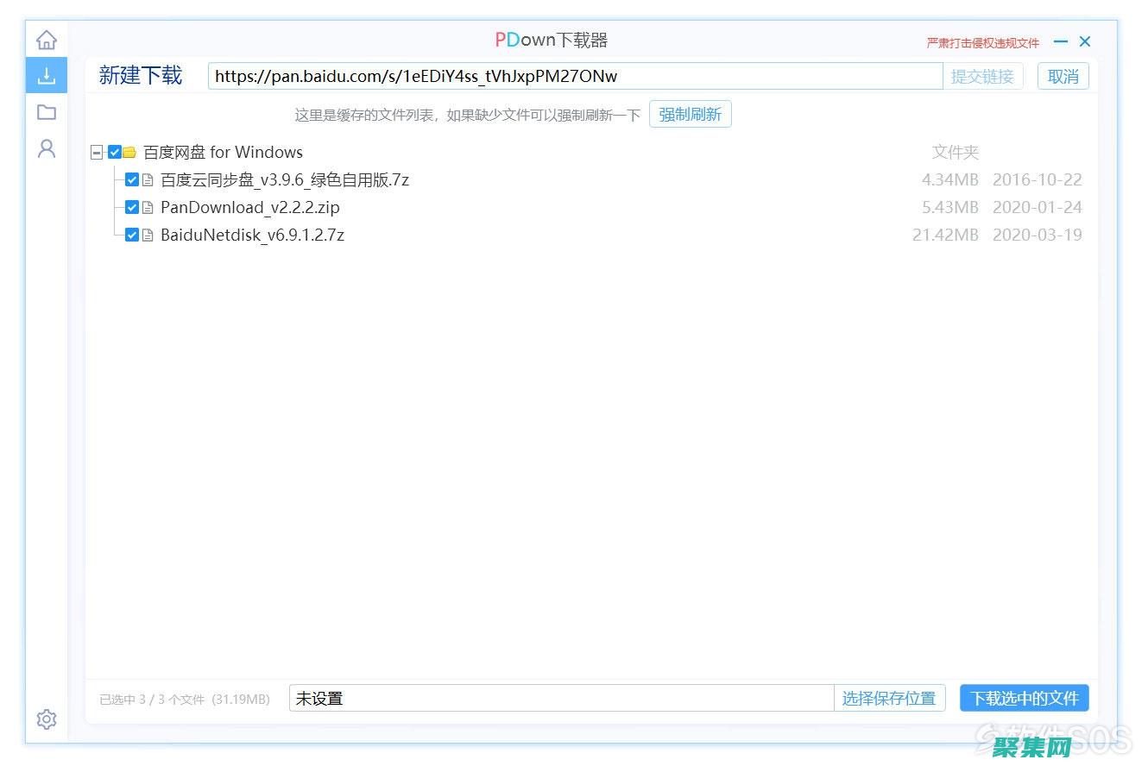Choose save location with 选择保存位置 button
The height and width of the screenshot is (766, 1148).
pos(891,698)
